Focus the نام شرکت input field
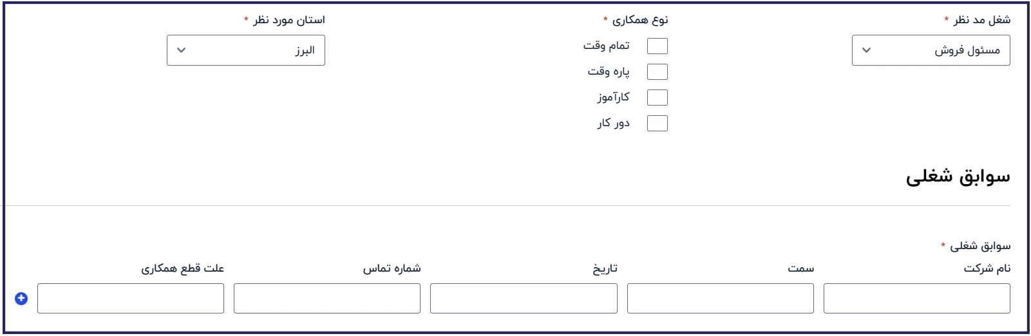Image resolution: width=1031 pixels, height=336 pixels. click(x=916, y=299)
